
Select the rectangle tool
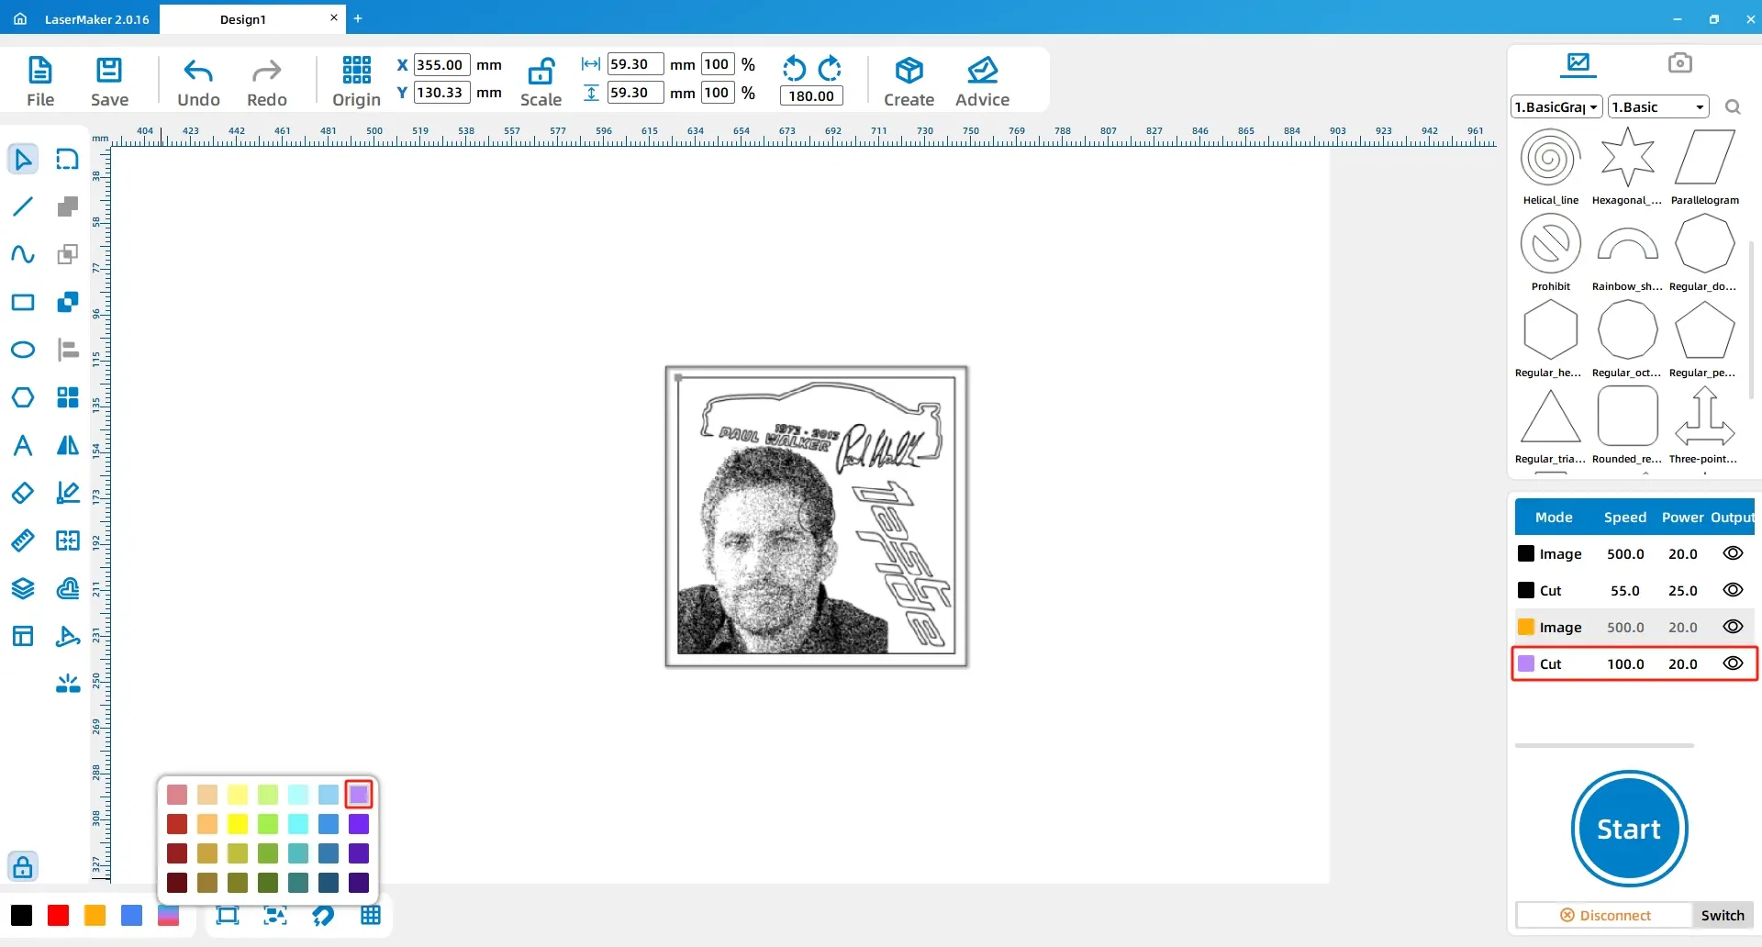(x=23, y=302)
